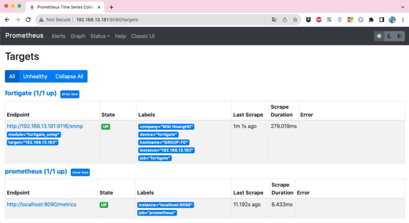Screen dimensions: 409x223
Task: Open the extensions puzzle menu
Action: pyautogui.click(x=371, y=20)
